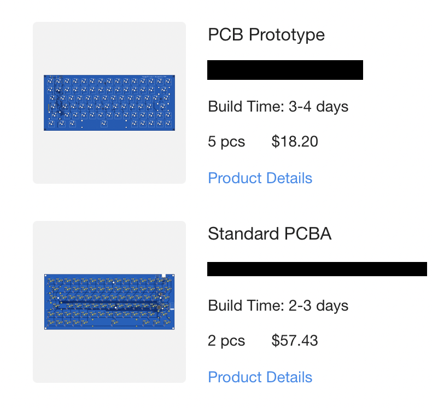The image size is (432, 408).
Task: Select the PCB Prototype title
Action: pos(266,34)
